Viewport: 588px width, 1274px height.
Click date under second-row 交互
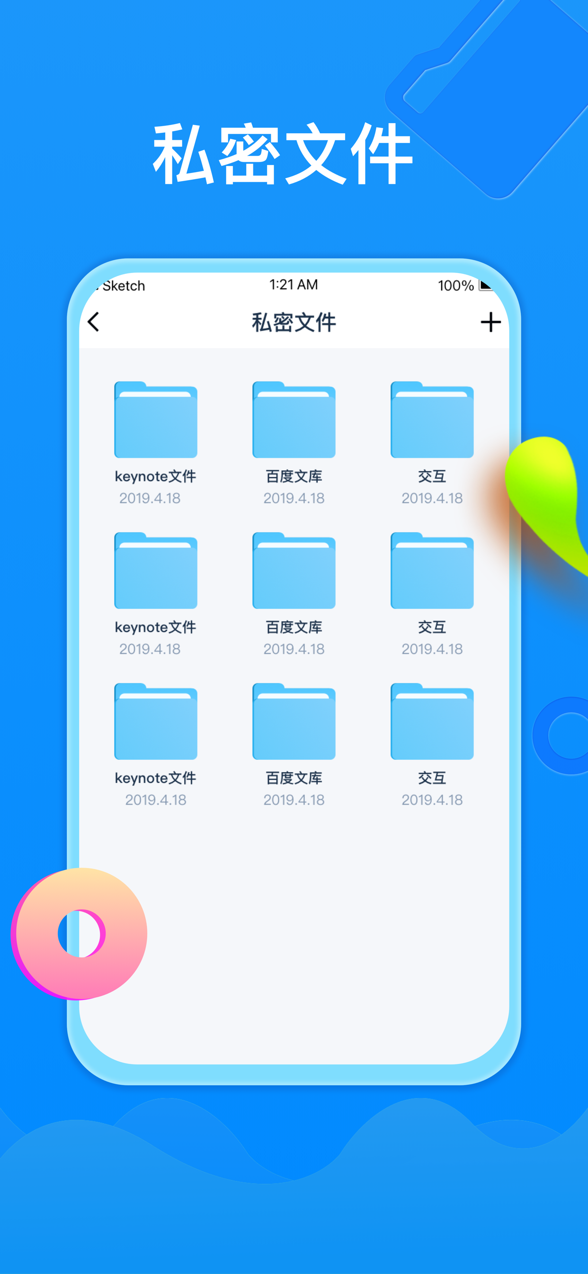click(432, 649)
